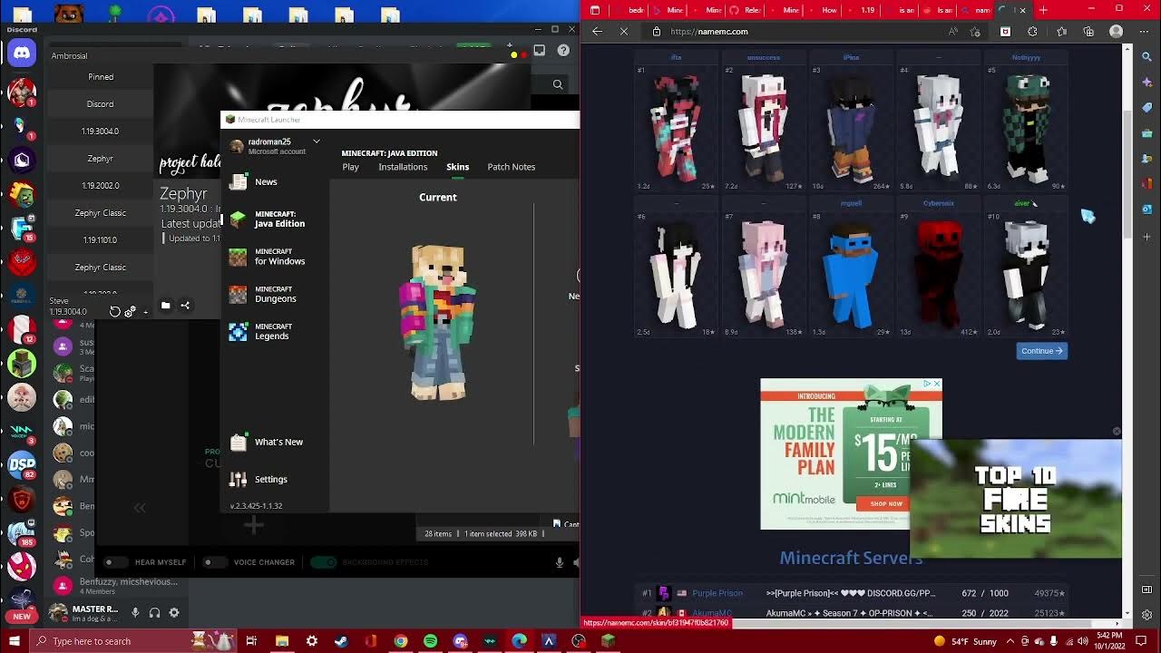Open Discord home icon in server list

(x=22, y=53)
